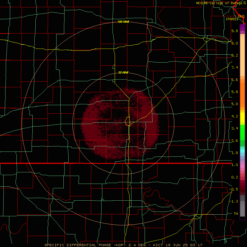The image size is (247, 247).
Task: Select the 8.2 legend value
Action: (235, 55)
